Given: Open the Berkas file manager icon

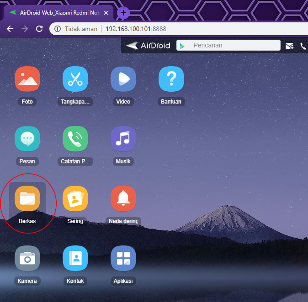Looking at the screenshot, I should pyautogui.click(x=27, y=199).
